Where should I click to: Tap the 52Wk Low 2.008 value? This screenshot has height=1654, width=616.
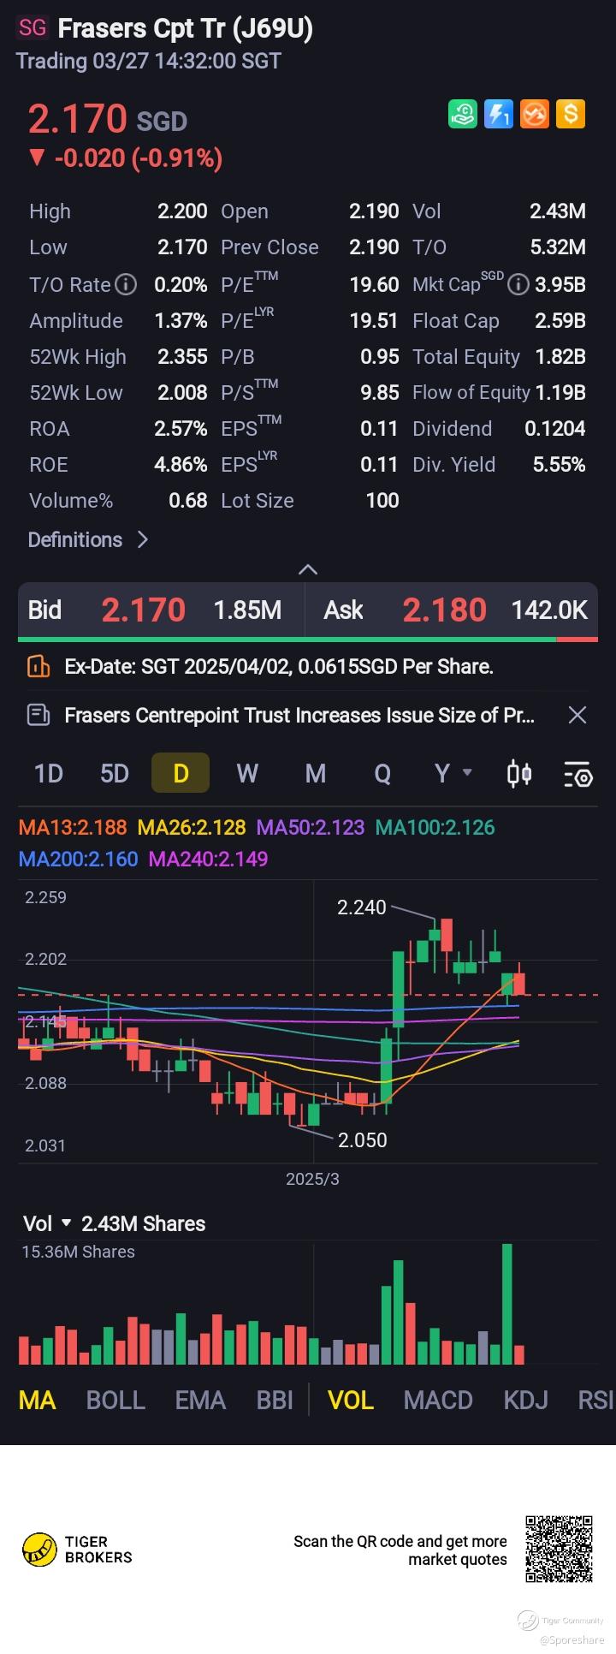tap(182, 392)
